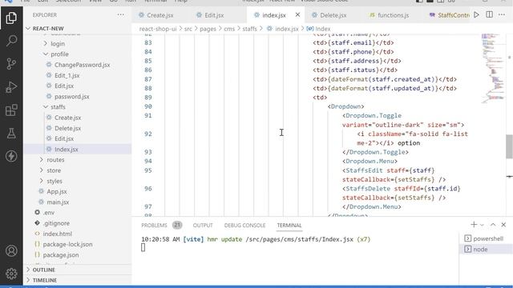This screenshot has width=513, height=288.
Task: Open the Accounts icon
Action: click(x=11, y=250)
